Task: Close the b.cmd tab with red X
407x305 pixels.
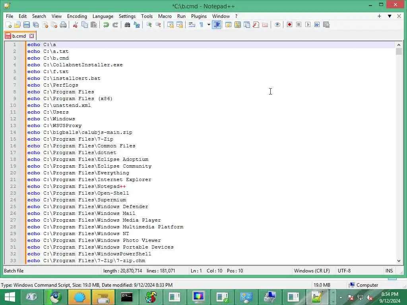Action: point(32,36)
